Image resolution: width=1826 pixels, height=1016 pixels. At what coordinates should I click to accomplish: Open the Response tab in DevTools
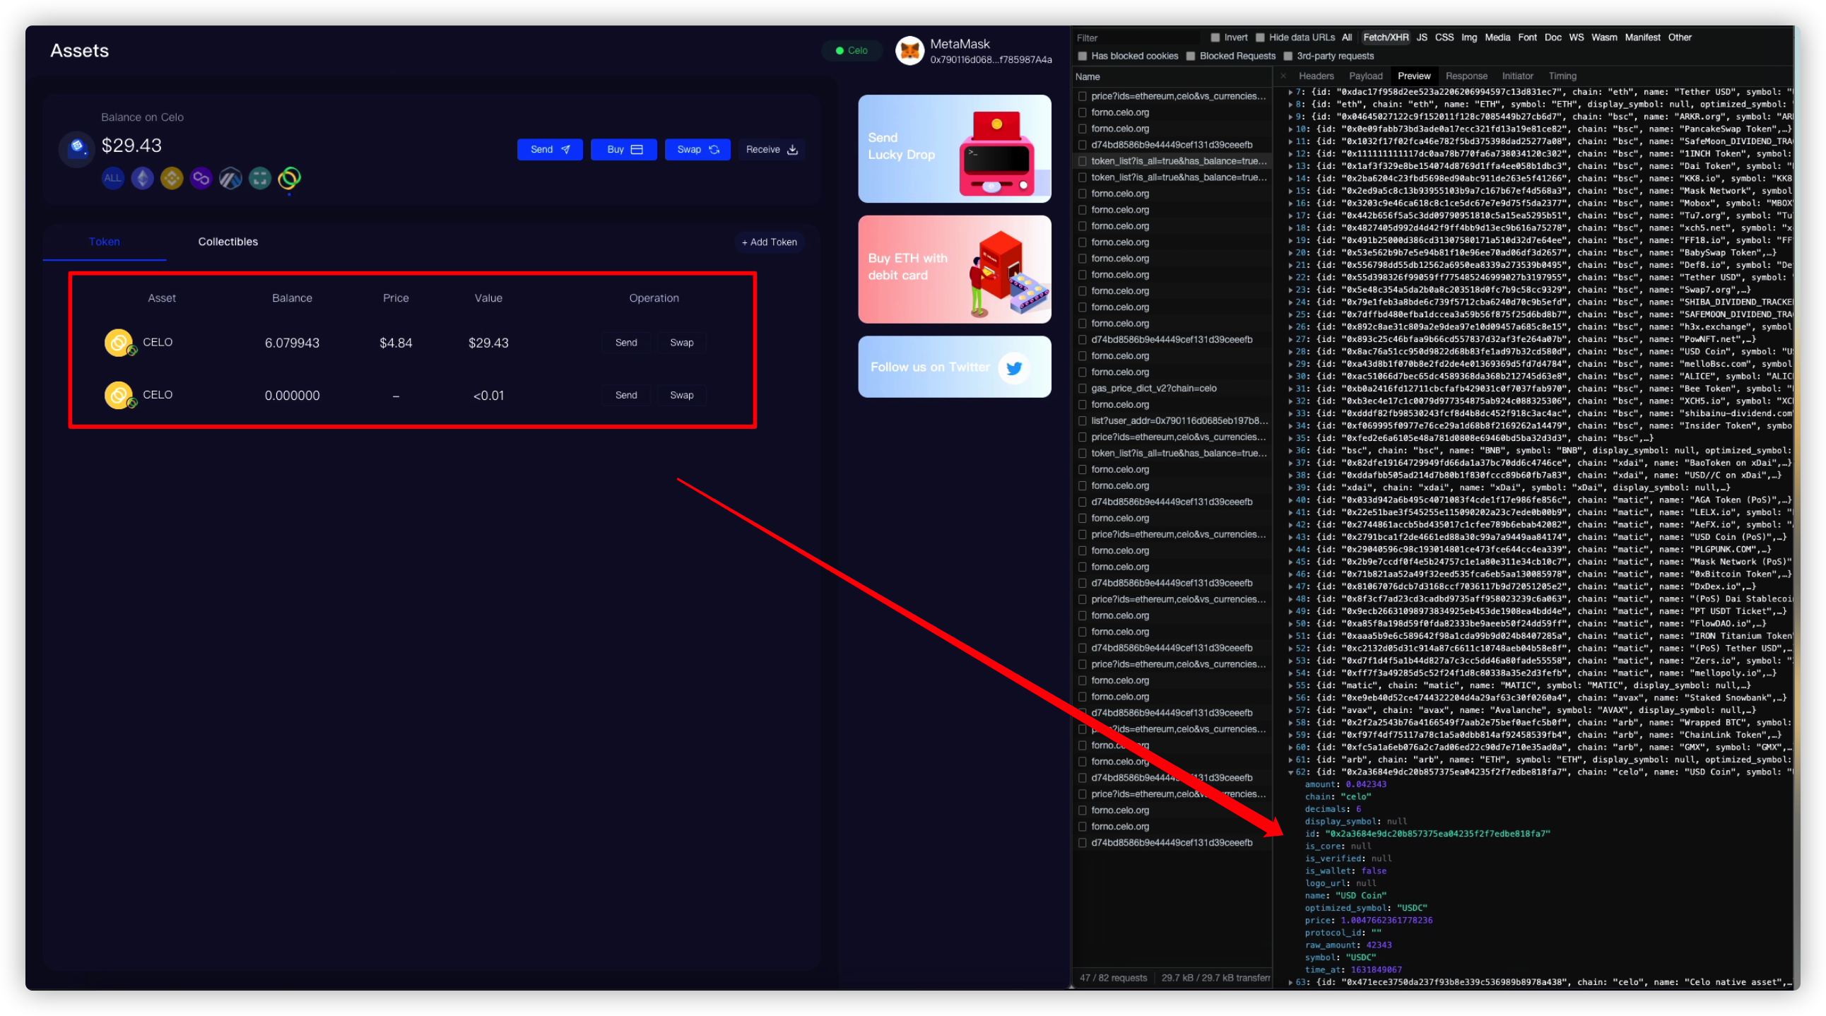click(1466, 76)
